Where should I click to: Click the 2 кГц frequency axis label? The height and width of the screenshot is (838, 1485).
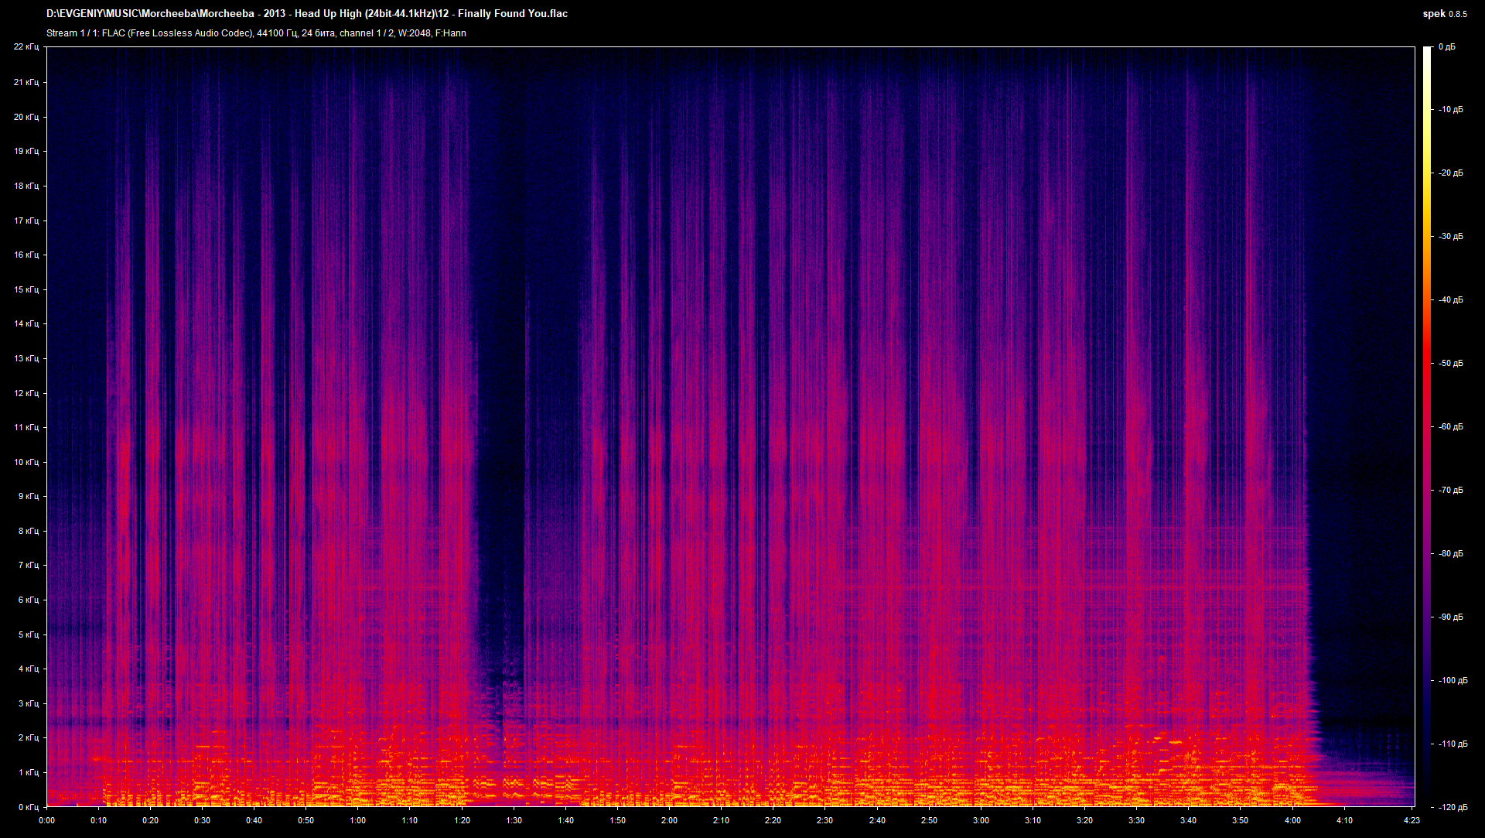(x=29, y=737)
